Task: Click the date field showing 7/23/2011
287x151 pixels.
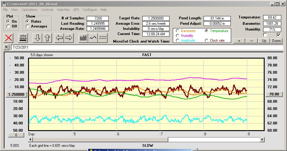Action: [x=147, y=47]
